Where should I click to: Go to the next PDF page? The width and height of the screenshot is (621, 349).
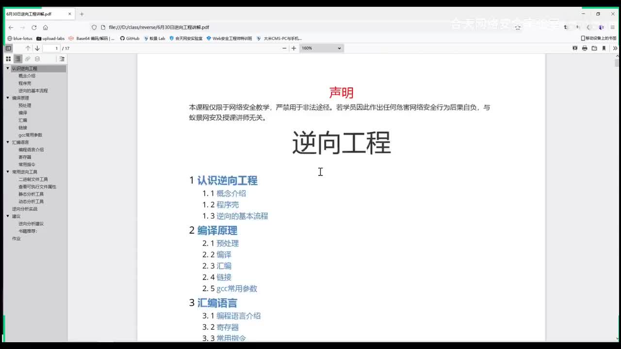[37, 48]
